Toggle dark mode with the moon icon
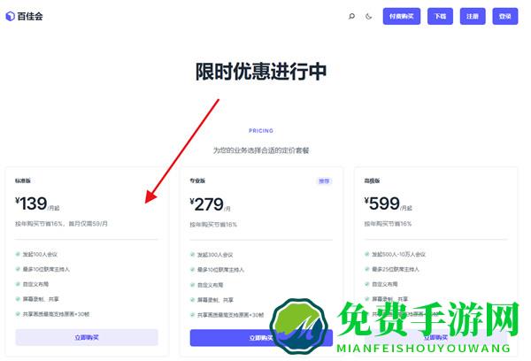The image size is (531, 361). [x=369, y=16]
